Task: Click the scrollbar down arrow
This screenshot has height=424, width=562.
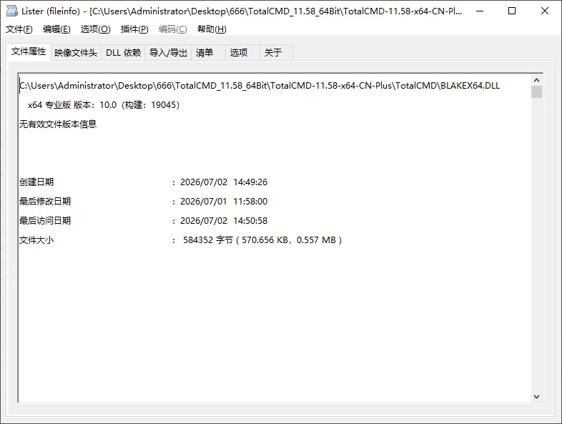Action: (536, 396)
